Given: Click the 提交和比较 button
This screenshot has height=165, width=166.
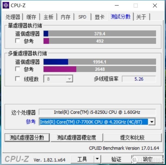Looking at the screenshot, I should (133, 138).
